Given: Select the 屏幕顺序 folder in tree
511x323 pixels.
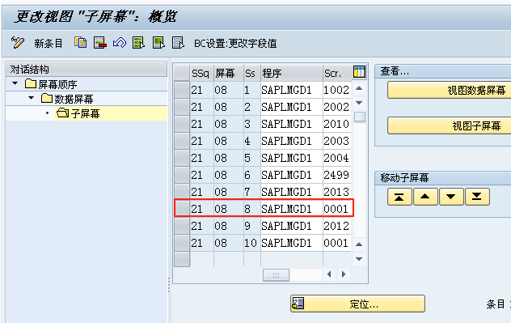Looking at the screenshot, I should pyautogui.click(x=51, y=84).
